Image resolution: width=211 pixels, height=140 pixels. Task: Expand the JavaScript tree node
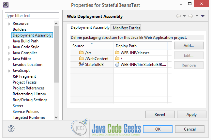coord(9,71)
